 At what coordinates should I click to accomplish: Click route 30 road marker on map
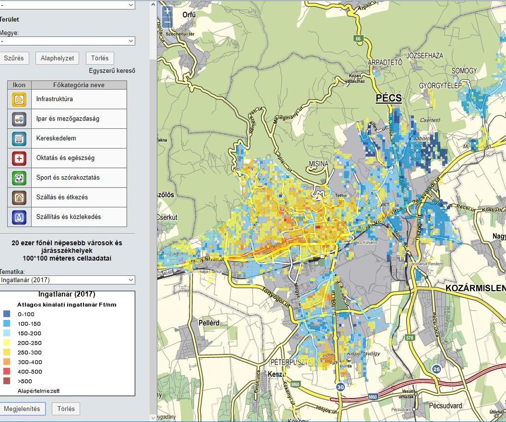[x=340, y=387]
